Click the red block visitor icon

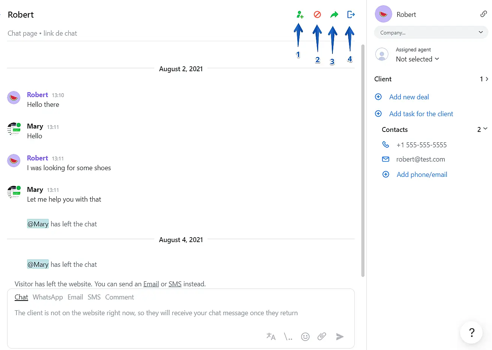pos(317,15)
